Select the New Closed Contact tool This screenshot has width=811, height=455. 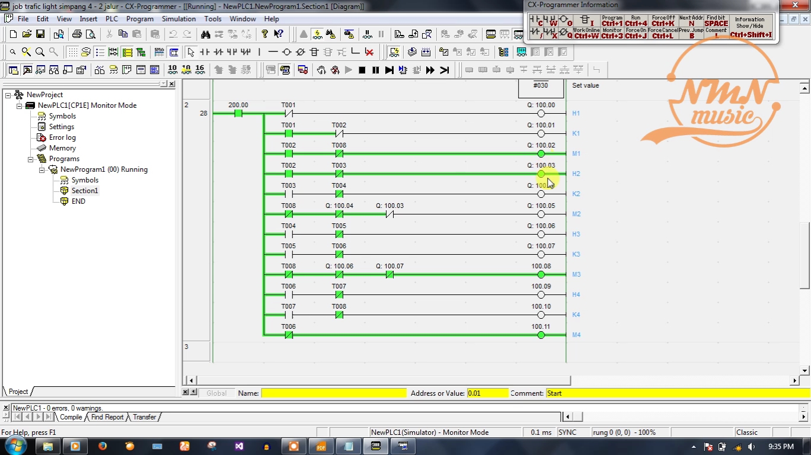pyautogui.click(x=218, y=52)
